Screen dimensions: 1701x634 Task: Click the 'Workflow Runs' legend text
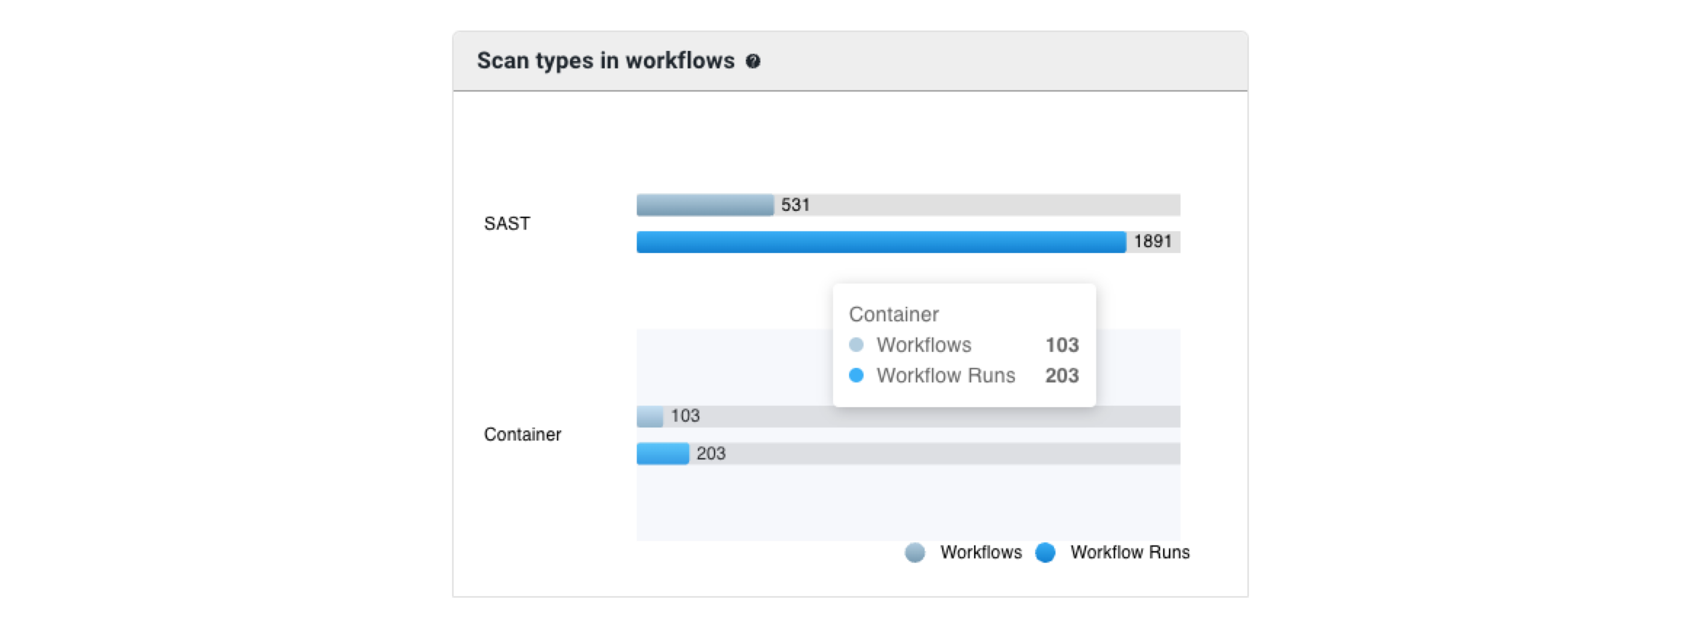pyautogui.click(x=1130, y=553)
